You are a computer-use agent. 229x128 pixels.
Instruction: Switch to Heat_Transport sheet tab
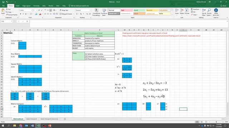pos(31,119)
